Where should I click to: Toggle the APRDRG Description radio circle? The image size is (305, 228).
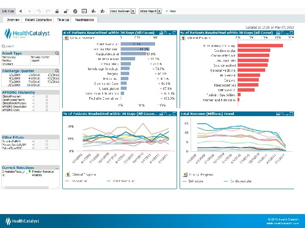47,107
